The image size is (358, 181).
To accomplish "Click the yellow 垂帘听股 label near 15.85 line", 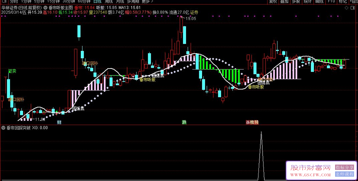I will point(147,80).
